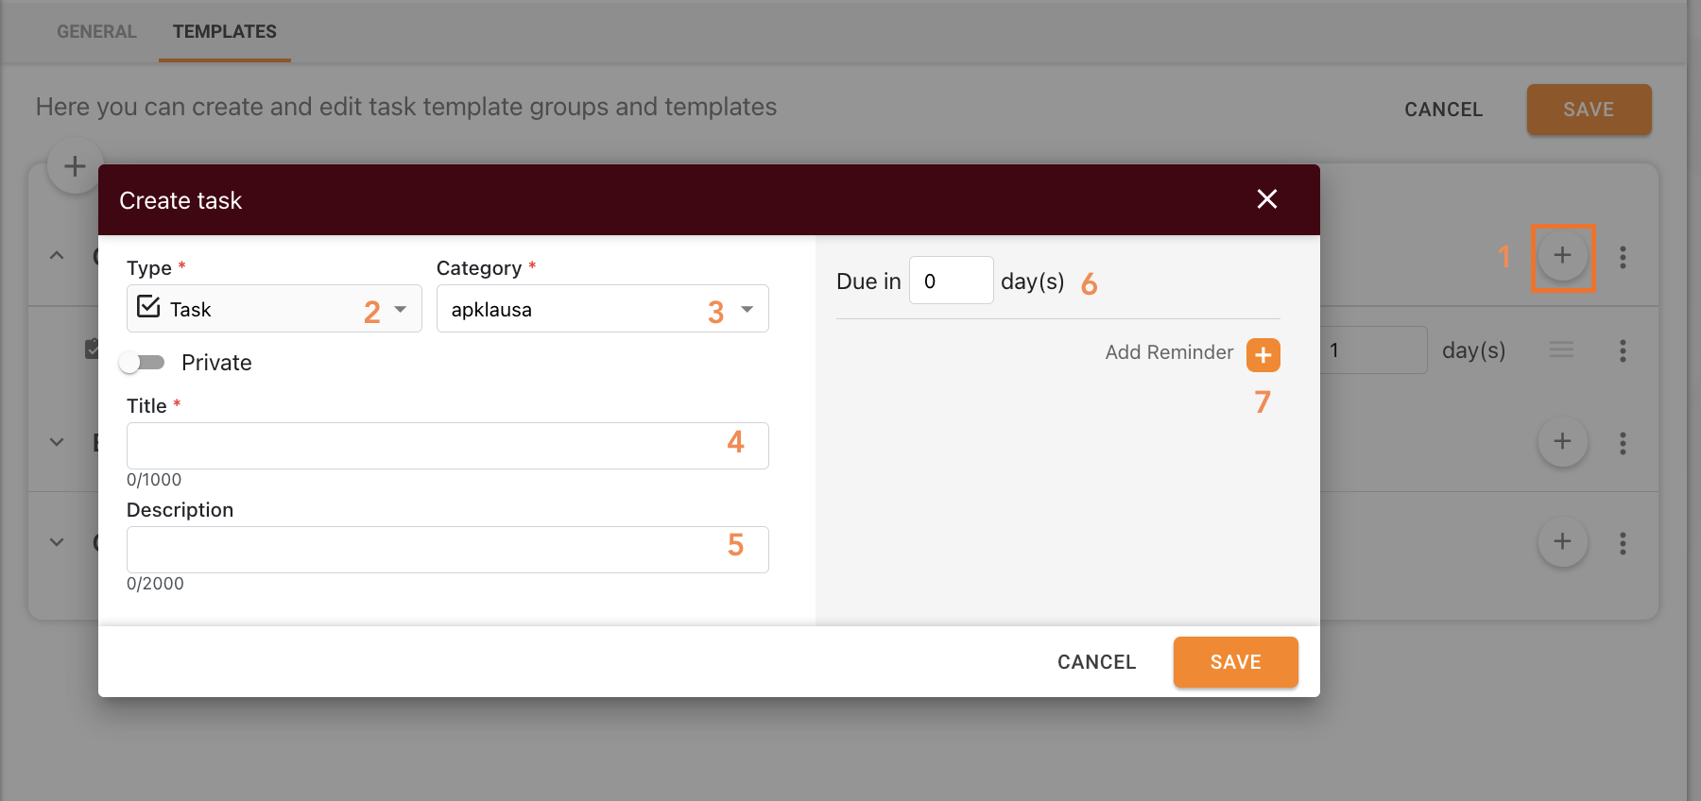Switch to the TEMPLATES tab

click(223, 31)
